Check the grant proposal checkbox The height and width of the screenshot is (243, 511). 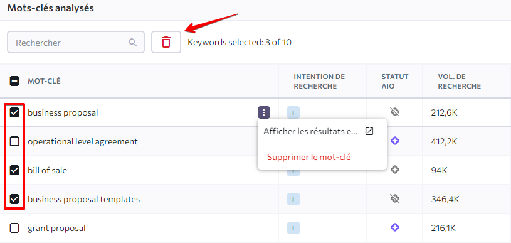[14, 228]
